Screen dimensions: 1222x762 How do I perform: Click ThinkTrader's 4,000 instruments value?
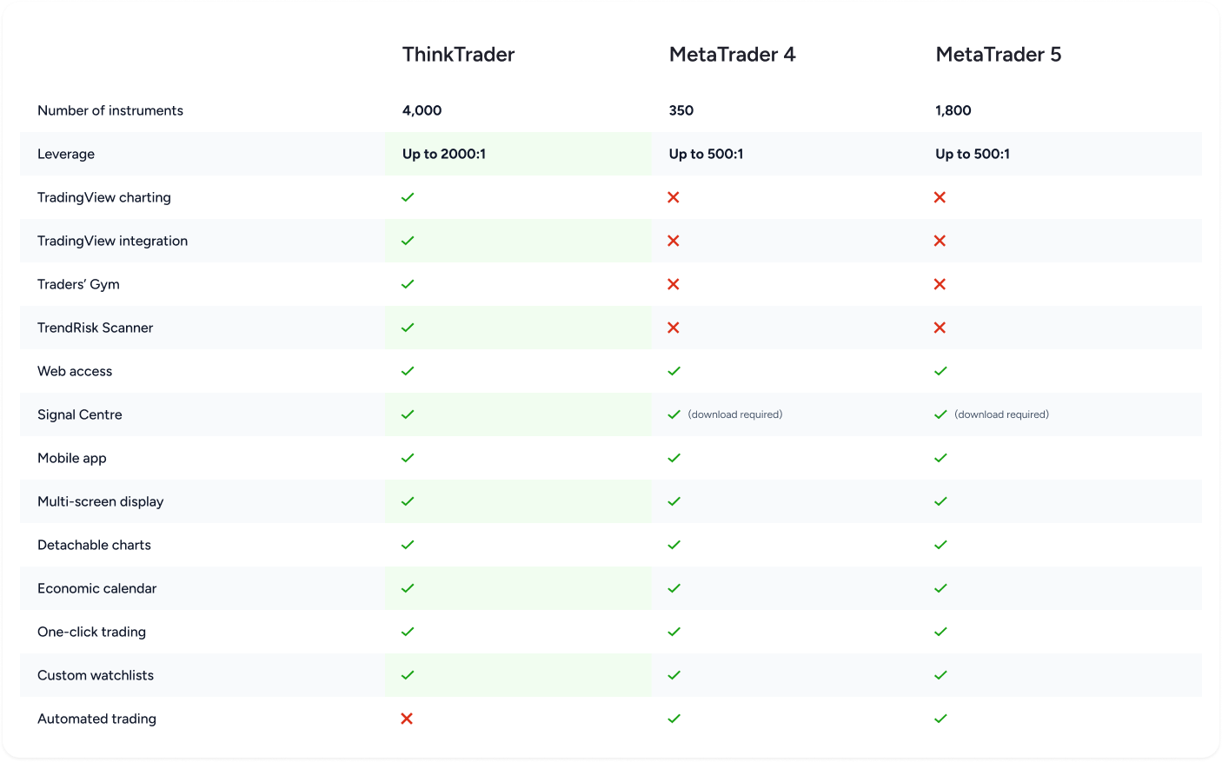pyautogui.click(x=422, y=110)
